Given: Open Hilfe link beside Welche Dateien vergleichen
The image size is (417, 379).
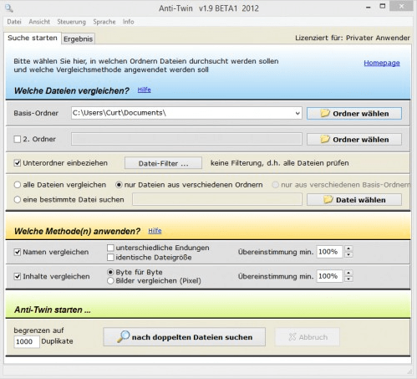Looking at the screenshot, I should pos(144,90).
